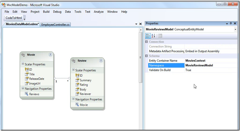Toggle auto-hide pin on Properties panel

(x=231, y=23)
